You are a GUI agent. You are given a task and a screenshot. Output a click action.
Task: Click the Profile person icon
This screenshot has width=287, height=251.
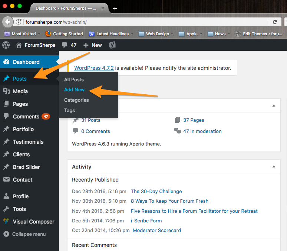coord(6,196)
